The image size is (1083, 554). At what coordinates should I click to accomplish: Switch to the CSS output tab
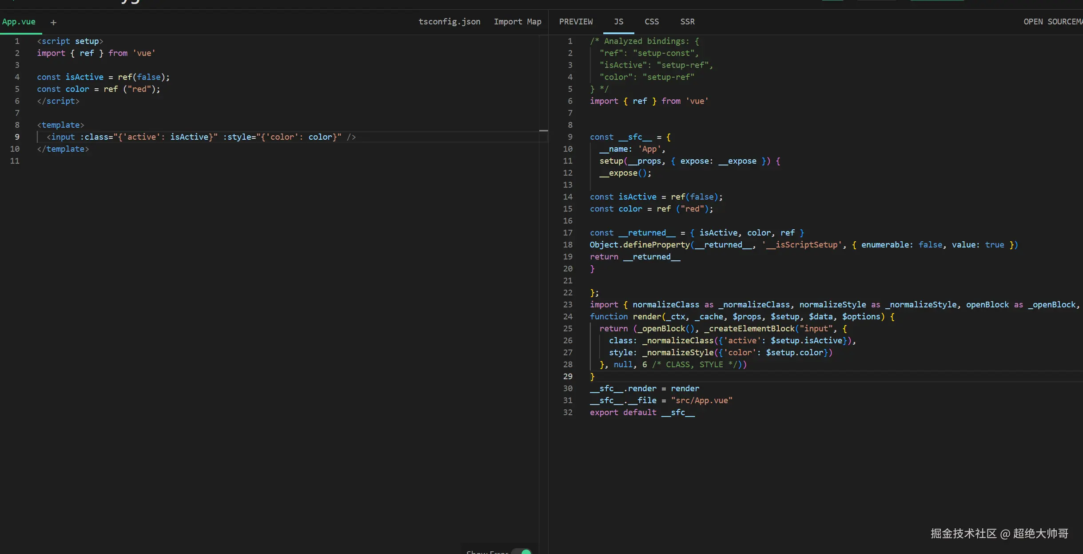click(x=651, y=22)
